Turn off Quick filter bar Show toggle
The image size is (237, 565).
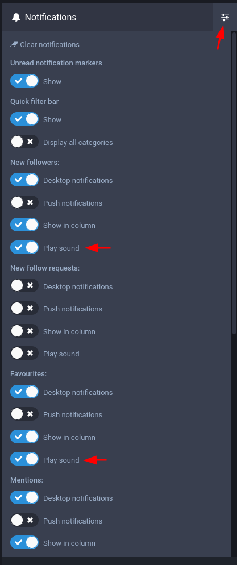pyautogui.click(x=24, y=119)
